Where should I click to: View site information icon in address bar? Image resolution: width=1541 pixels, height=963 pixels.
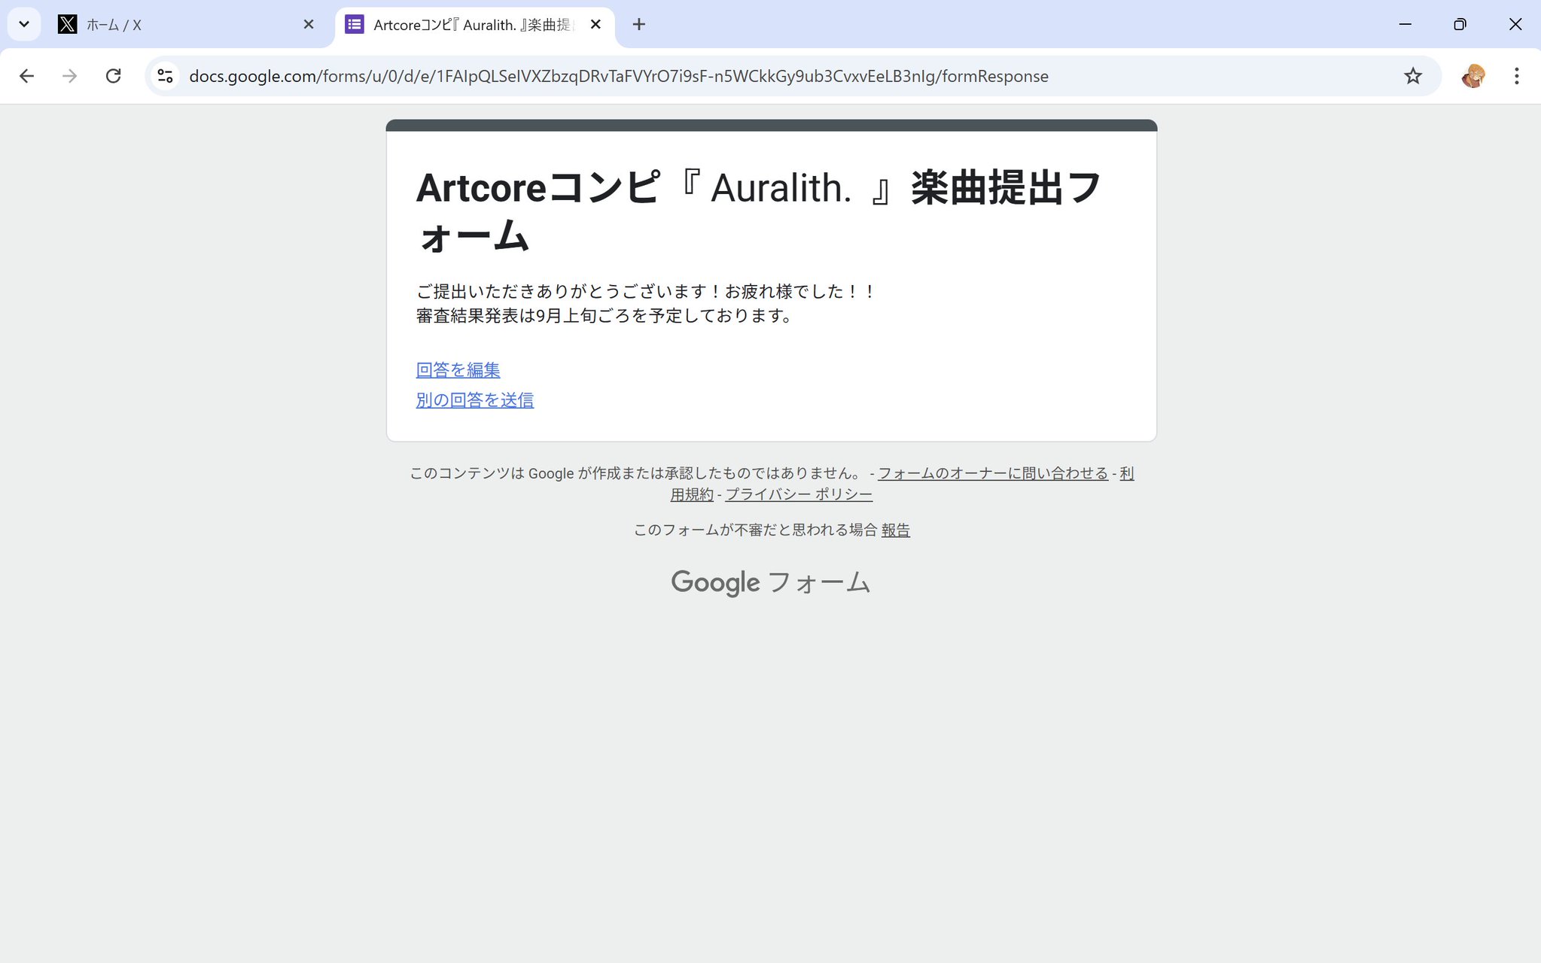(x=166, y=76)
